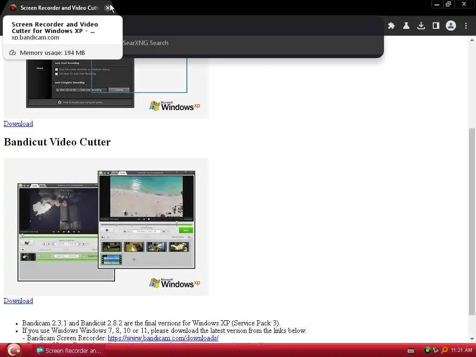Click the Bandicut Video Cutter product image
The height and width of the screenshot is (357, 476).
106,226
